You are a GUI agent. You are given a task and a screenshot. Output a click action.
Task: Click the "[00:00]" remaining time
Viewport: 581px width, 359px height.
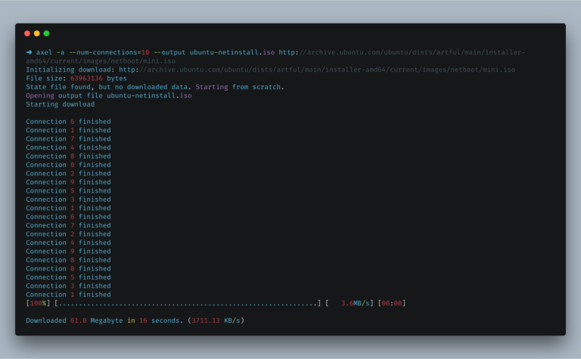coord(392,303)
